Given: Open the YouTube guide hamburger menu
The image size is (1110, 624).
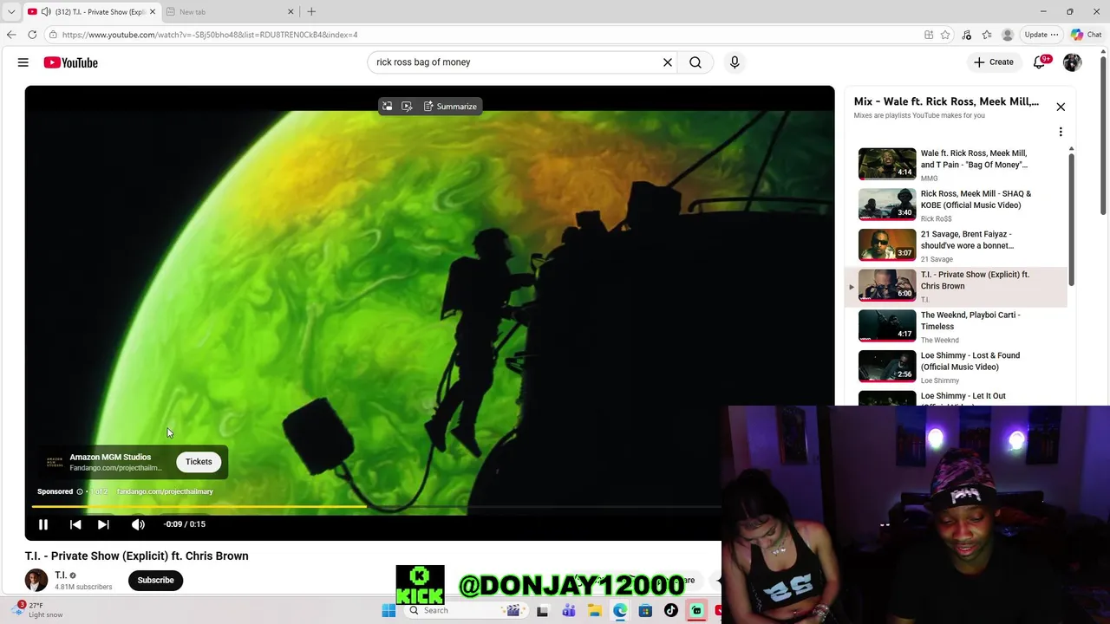Looking at the screenshot, I should [x=23, y=62].
